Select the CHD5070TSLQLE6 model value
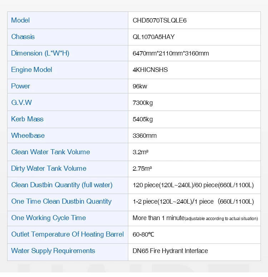Screen dimensions: 268x277 (159, 20)
